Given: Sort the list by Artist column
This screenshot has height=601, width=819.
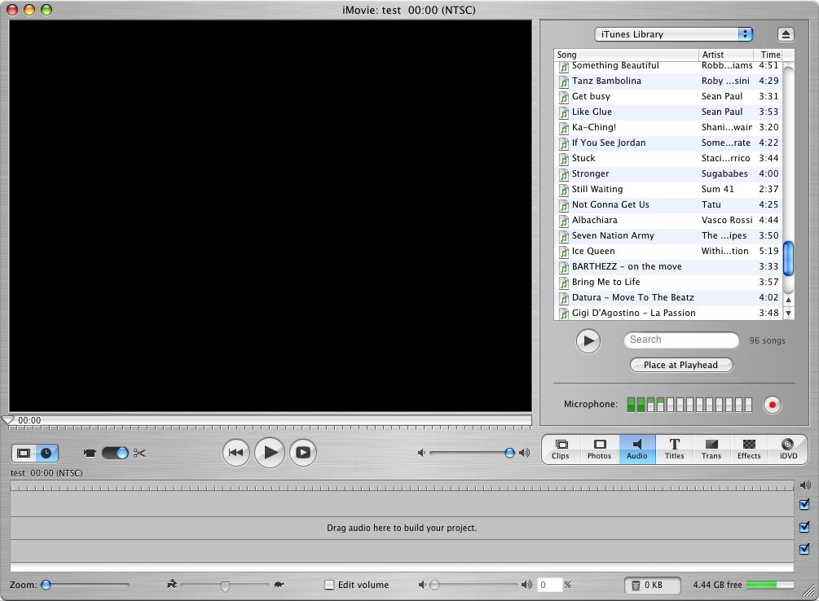Looking at the screenshot, I should [726, 55].
